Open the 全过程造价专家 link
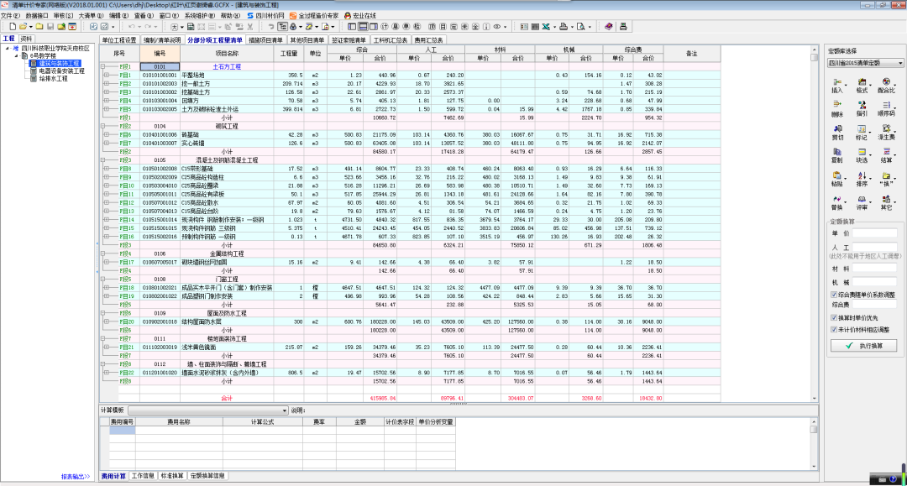The image size is (907, 486). [314, 16]
